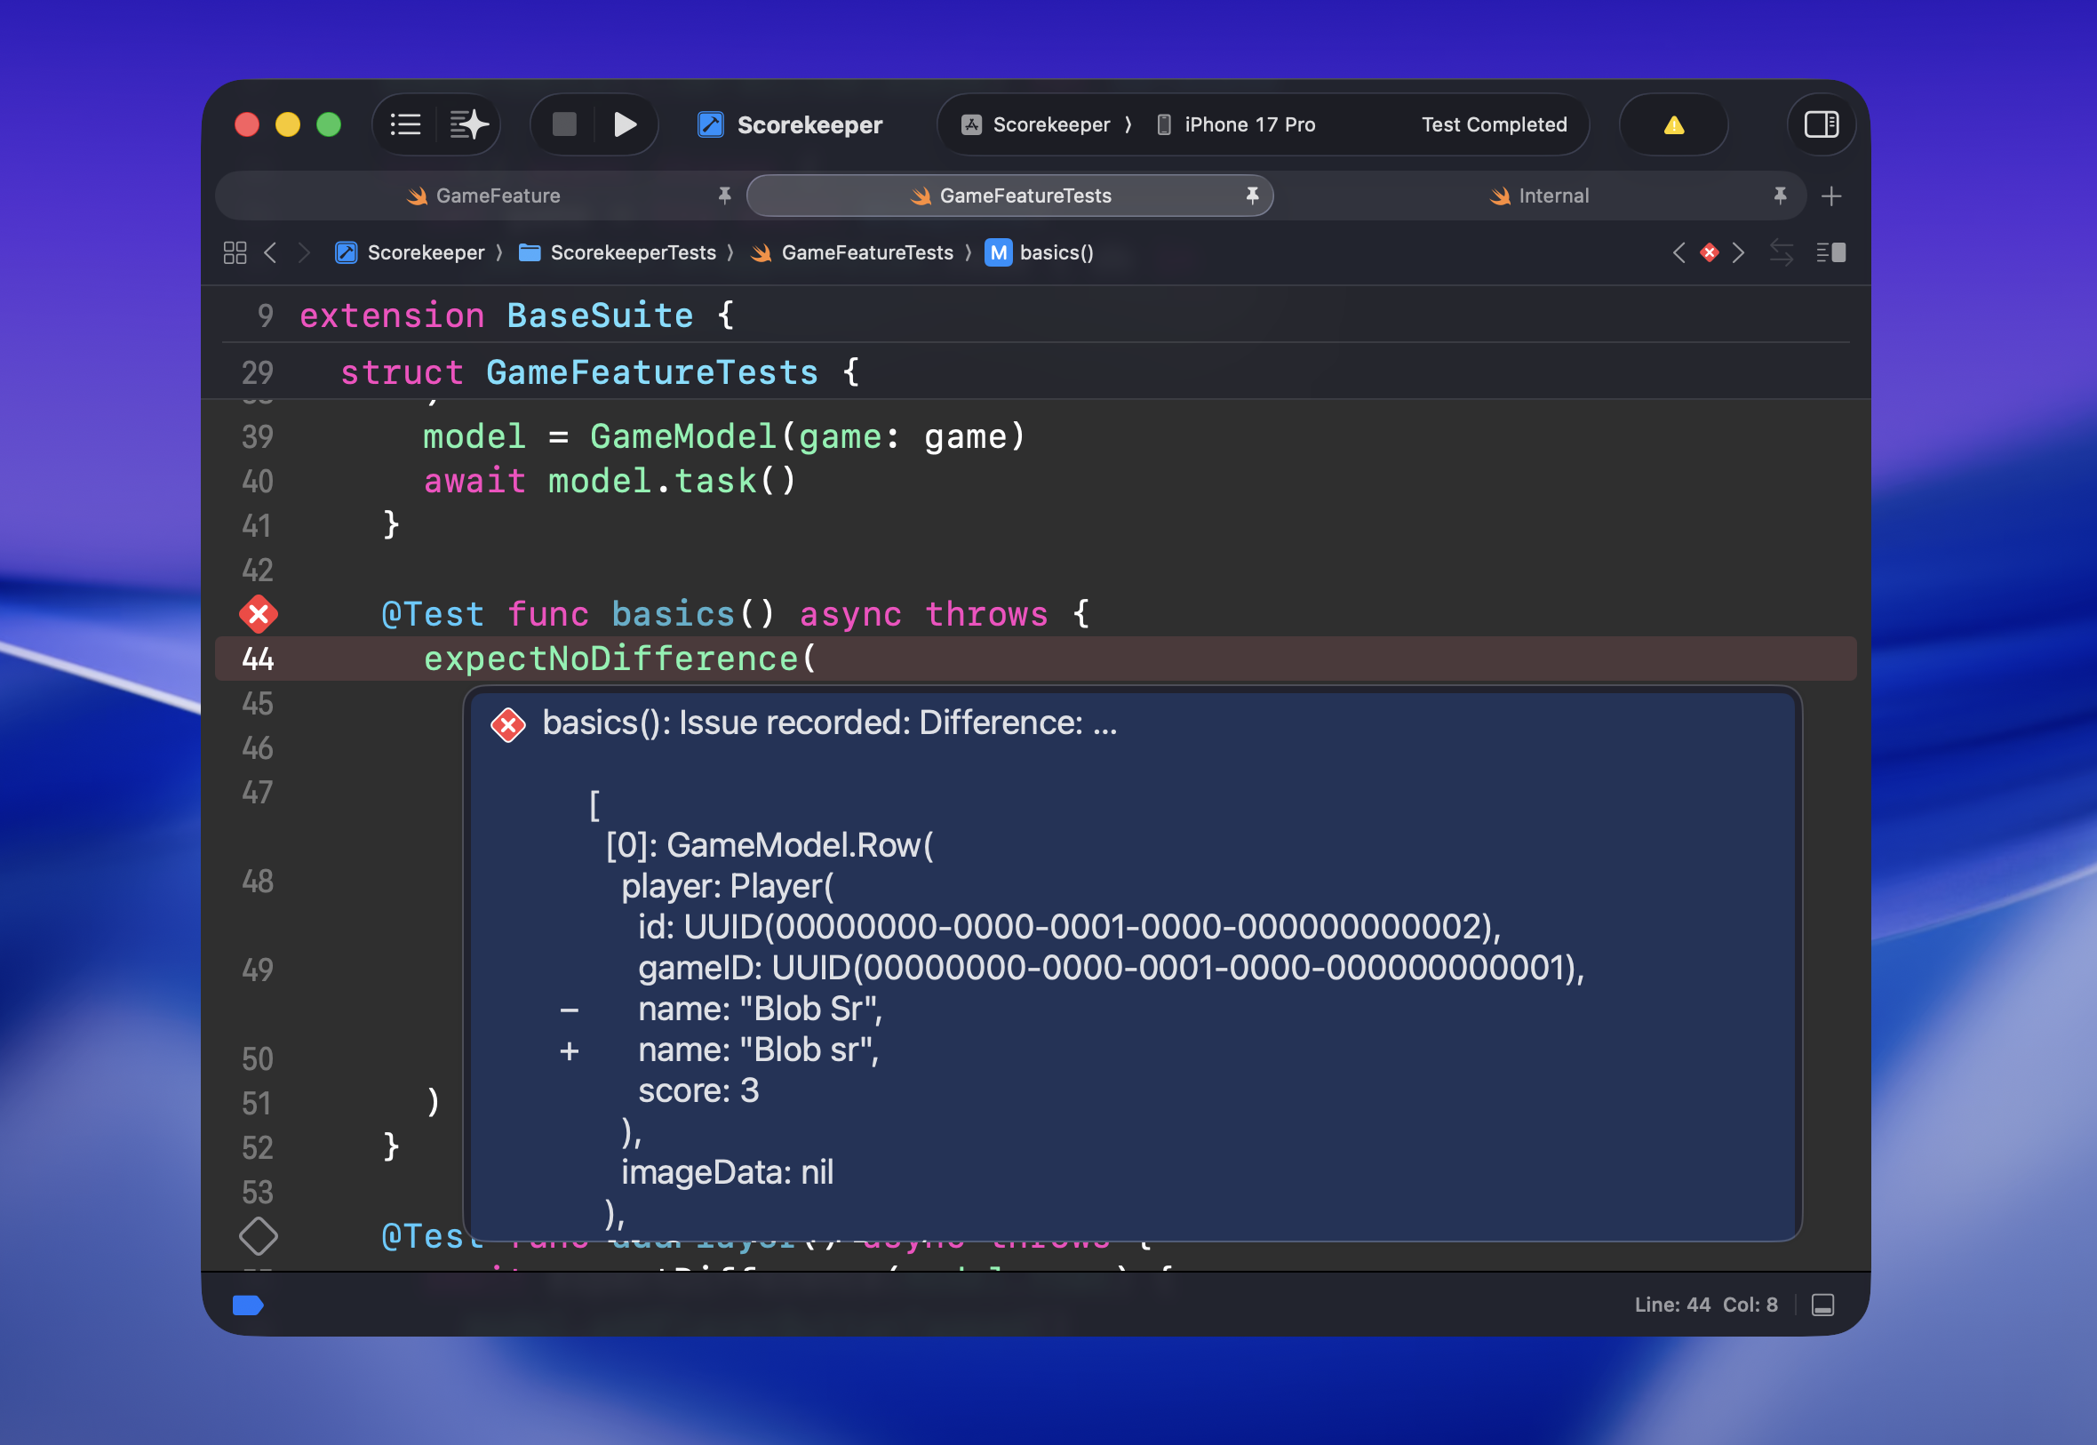Click the yellow warning triangle indicator

pos(1672,125)
